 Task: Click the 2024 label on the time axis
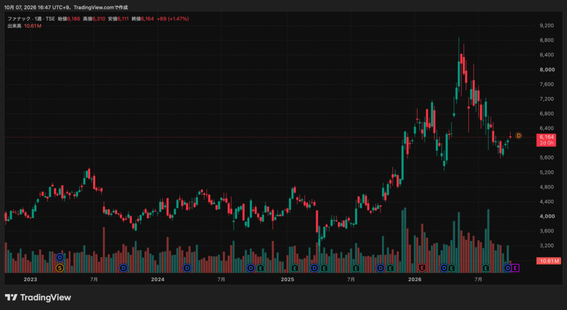158,280
